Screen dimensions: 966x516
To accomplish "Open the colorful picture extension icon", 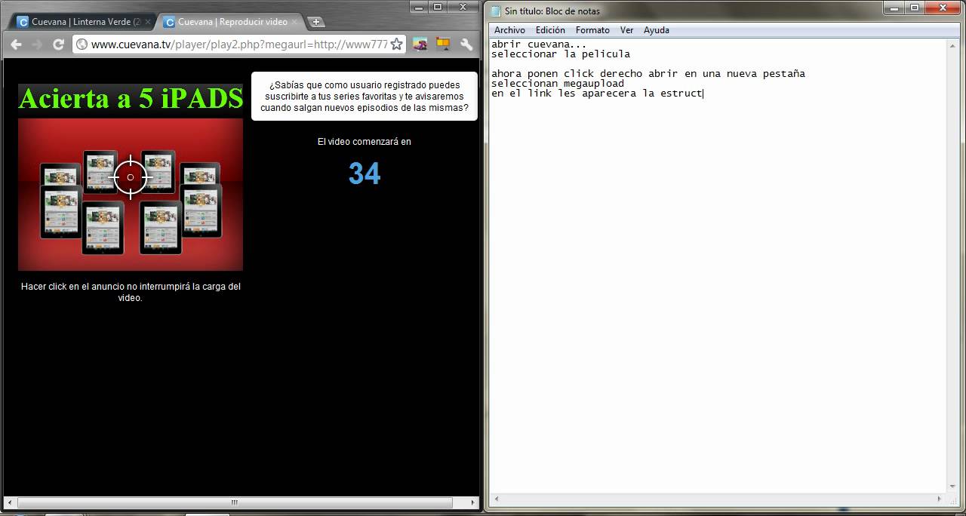I will pos(420,45).
